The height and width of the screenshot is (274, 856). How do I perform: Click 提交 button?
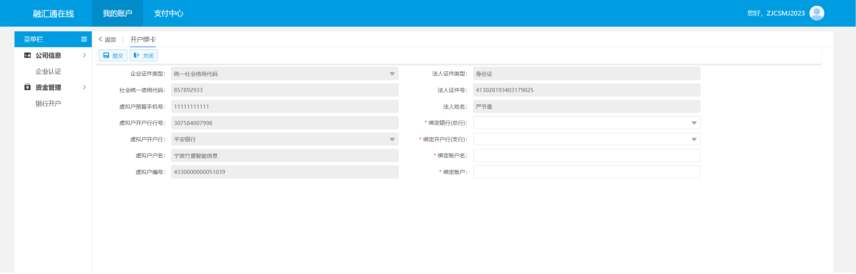click(x=113, y=56)
